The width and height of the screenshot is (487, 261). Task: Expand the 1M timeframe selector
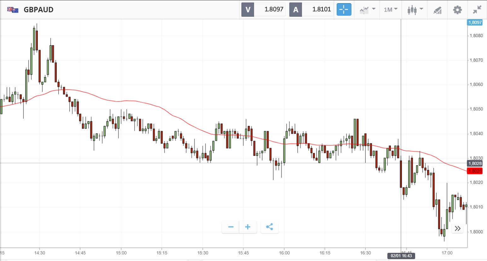click(391, 10)
